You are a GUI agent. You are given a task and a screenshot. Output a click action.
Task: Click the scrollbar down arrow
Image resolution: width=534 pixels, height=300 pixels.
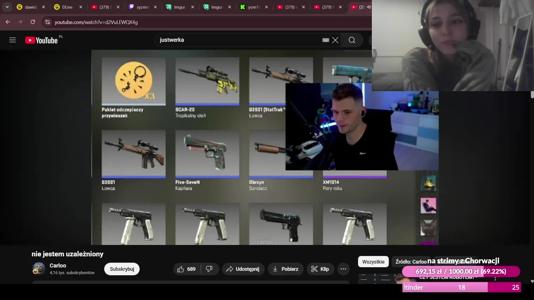532,281
